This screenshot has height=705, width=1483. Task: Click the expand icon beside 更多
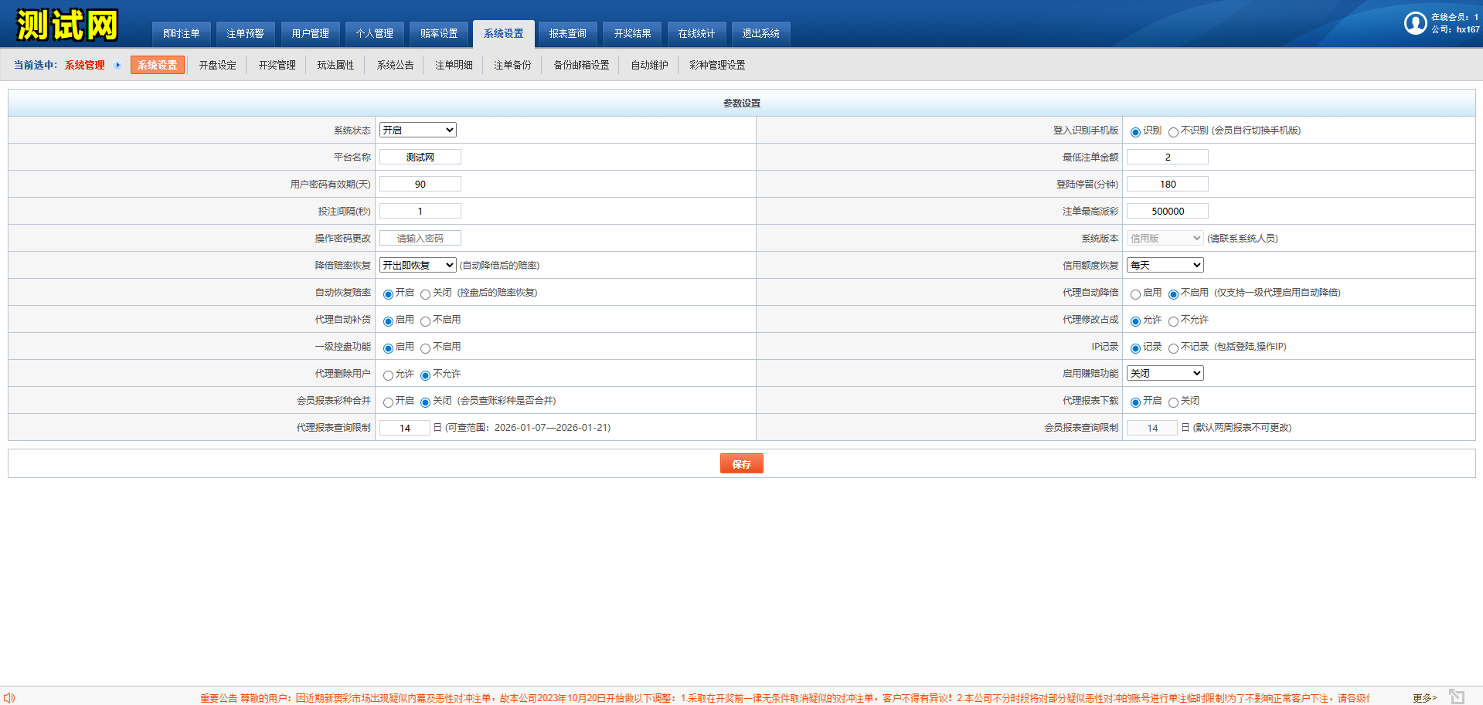click(x=1457, y=697)
